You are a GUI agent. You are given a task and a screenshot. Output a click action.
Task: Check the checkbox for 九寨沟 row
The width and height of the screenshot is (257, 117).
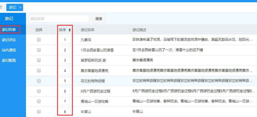coord(39,40)
